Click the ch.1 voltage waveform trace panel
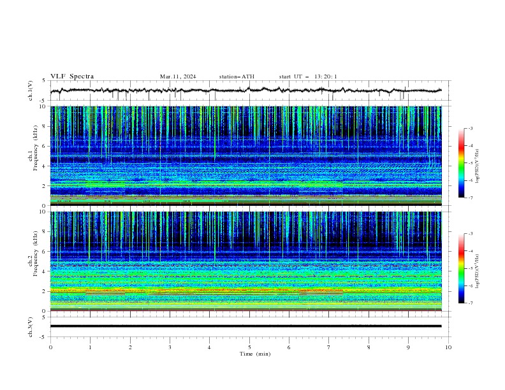 click(x=250, y=90)
